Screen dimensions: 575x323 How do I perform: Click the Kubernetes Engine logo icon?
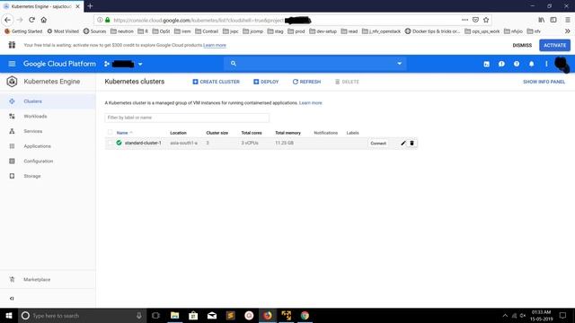[x=12, y=82]
